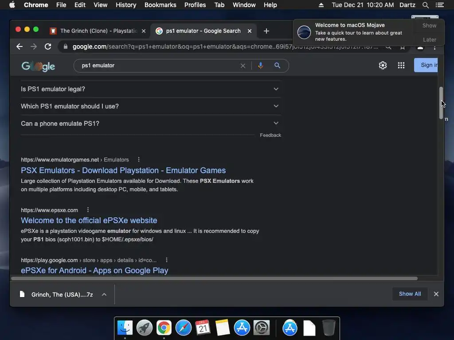
Task: Open a new tab with the plus button
Action: pos(266,31)
